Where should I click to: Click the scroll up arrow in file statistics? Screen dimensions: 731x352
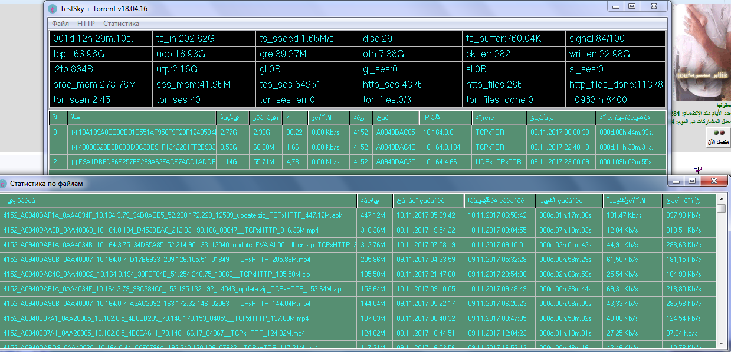[x=721, y=209]
